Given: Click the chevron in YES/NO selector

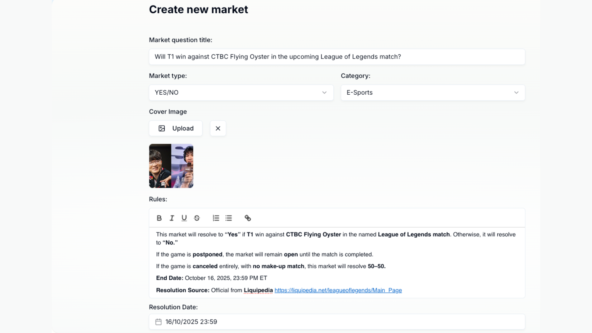Looking at the screenshot, I should 324,92.
